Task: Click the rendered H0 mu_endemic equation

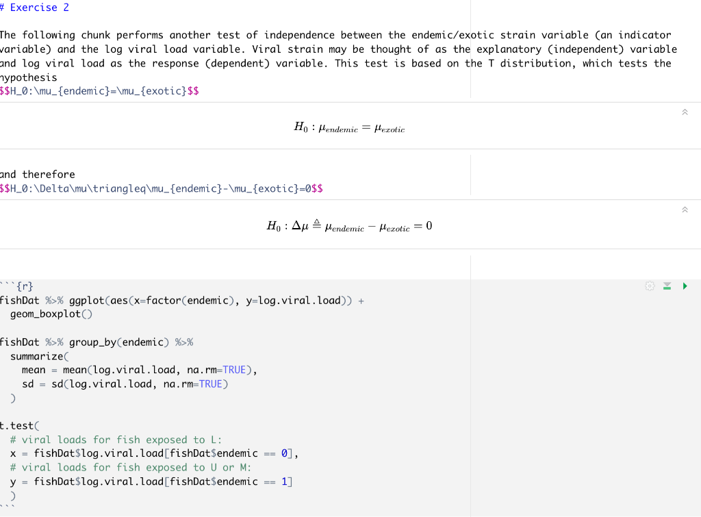Action: click(350, 127)
